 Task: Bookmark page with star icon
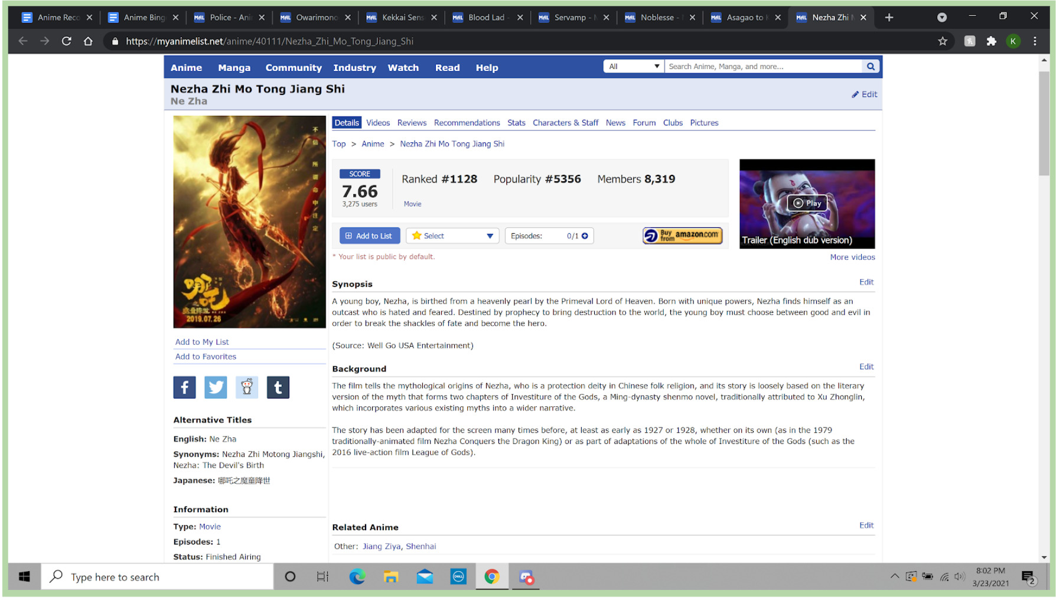tap(943, 41)
